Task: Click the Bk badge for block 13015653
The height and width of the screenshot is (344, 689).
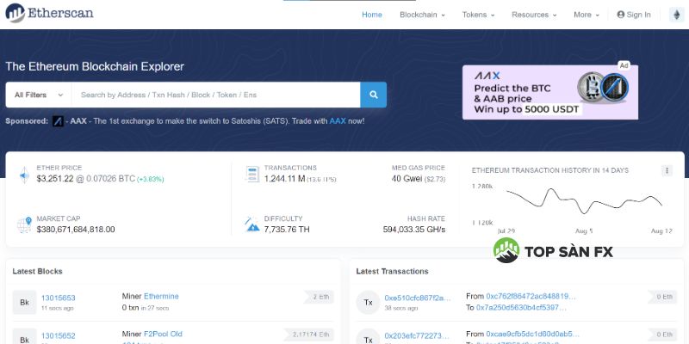Action: tap(25, 303)
